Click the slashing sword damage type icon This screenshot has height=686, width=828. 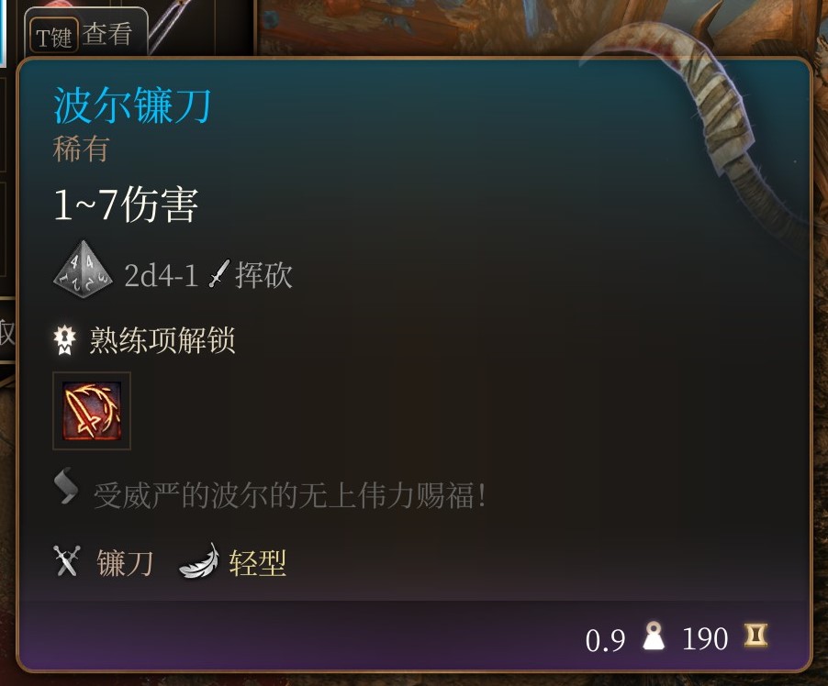tap(219, 273)
